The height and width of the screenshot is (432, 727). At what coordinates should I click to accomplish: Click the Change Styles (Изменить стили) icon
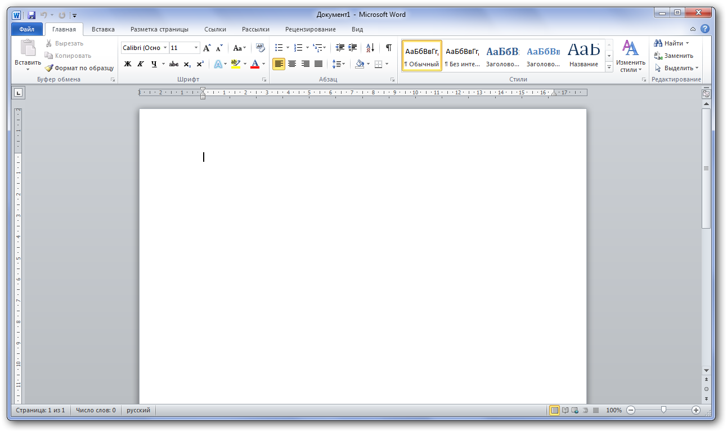pyautogui.click(x=630, y=48)
